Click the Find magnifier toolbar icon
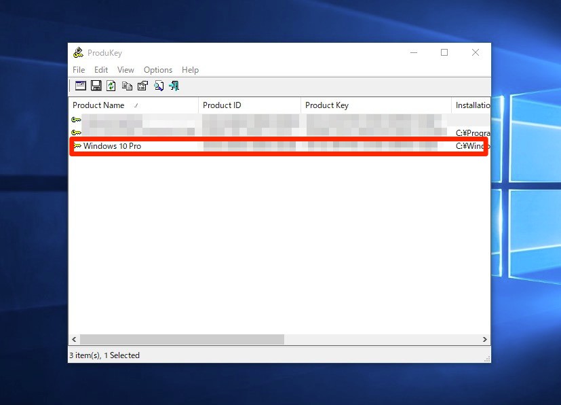The width and height of the screenshot is (561, 405). 158,86
